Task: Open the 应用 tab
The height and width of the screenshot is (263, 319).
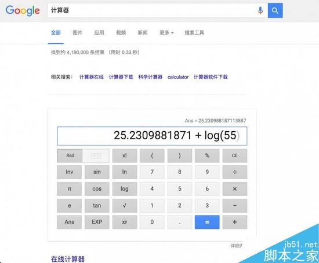Action: [99, 32]
